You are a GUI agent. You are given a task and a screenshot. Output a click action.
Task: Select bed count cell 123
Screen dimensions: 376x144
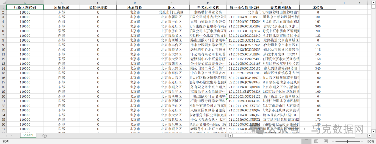(318, 36)
